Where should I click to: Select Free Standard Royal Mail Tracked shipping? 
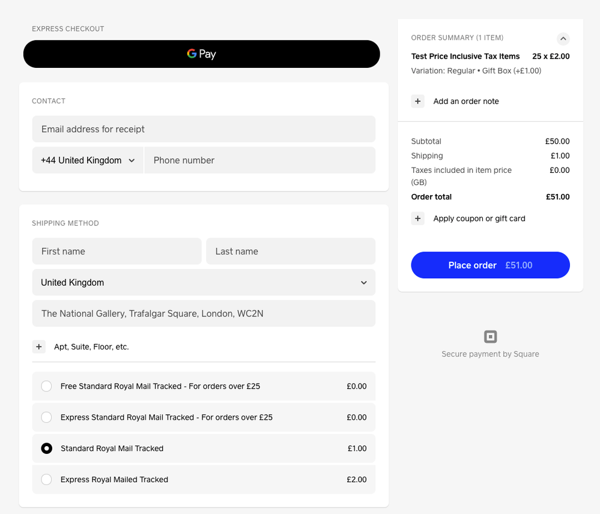[x=46, y=386]
